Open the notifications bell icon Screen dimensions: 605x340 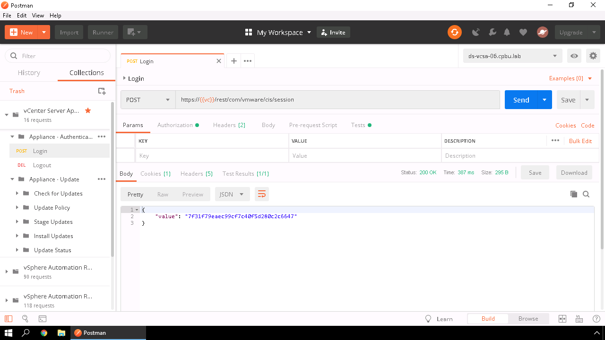tap(507, 32)
